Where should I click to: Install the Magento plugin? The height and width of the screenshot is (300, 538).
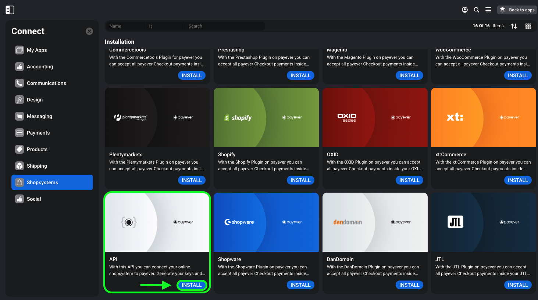pyautogui.click(x=409, y=75)
